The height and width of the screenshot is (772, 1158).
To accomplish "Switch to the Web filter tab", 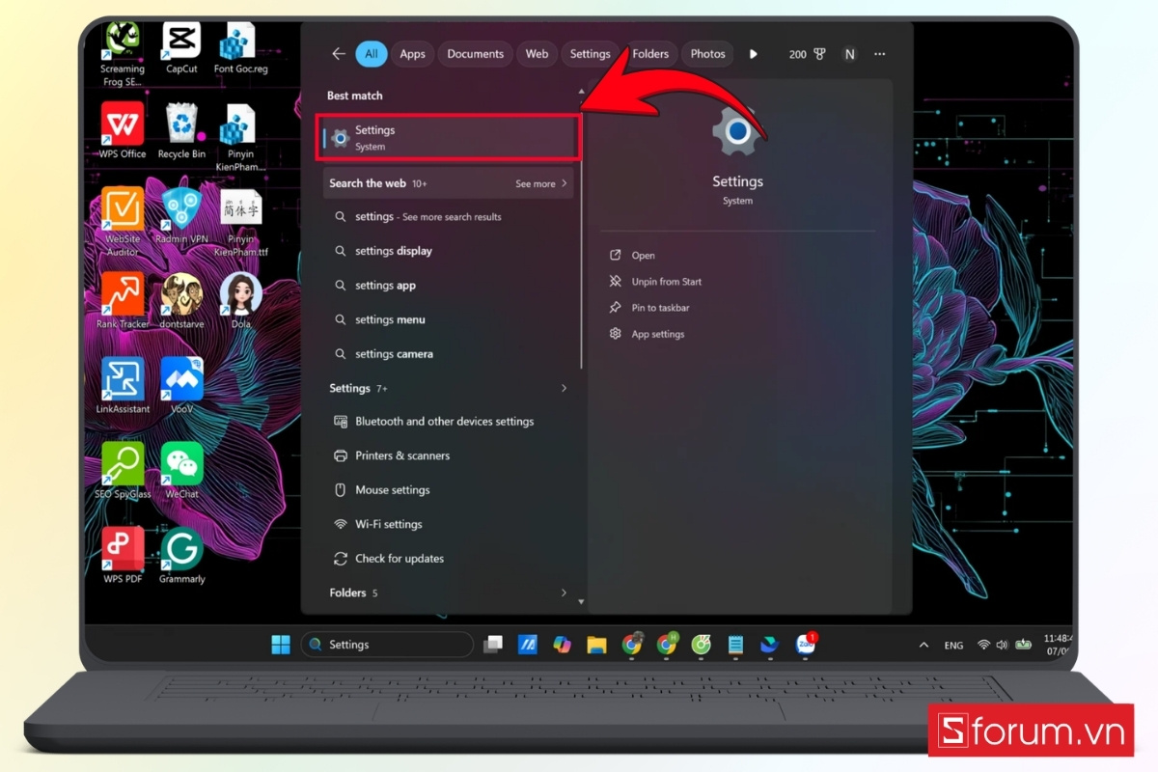I will click(x=537, y=54).
